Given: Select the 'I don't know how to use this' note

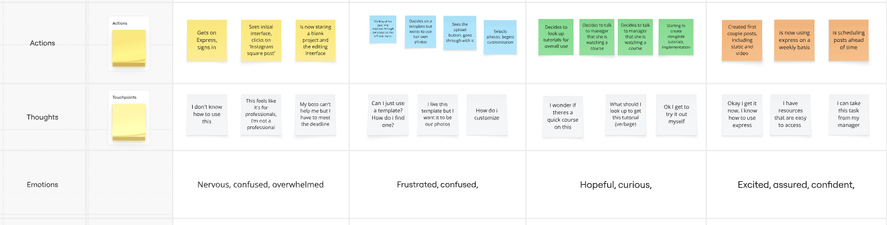Looking at the screenshot, I should point(207,115).
